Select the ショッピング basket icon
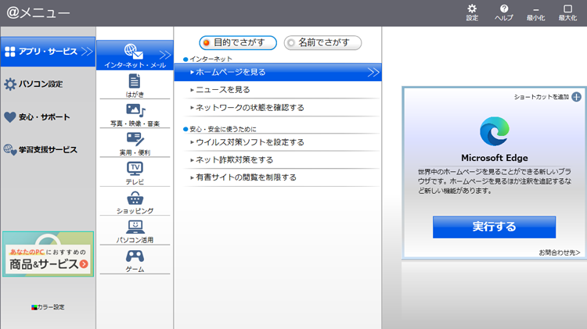Image resolution: width=587 pixels, height=329 pixels. click(135, 198)
